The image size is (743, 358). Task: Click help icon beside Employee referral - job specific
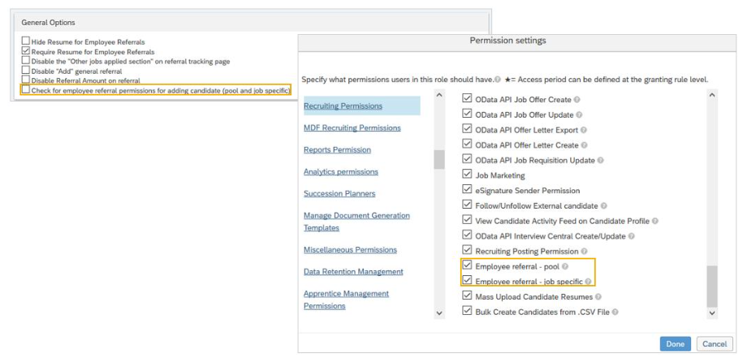[x=588, y=282]
